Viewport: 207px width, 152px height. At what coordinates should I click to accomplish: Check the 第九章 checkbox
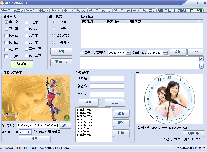[26, 35]
